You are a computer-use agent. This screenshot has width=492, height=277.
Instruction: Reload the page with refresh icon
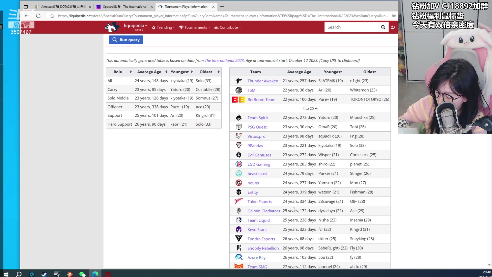click(38, 16)
